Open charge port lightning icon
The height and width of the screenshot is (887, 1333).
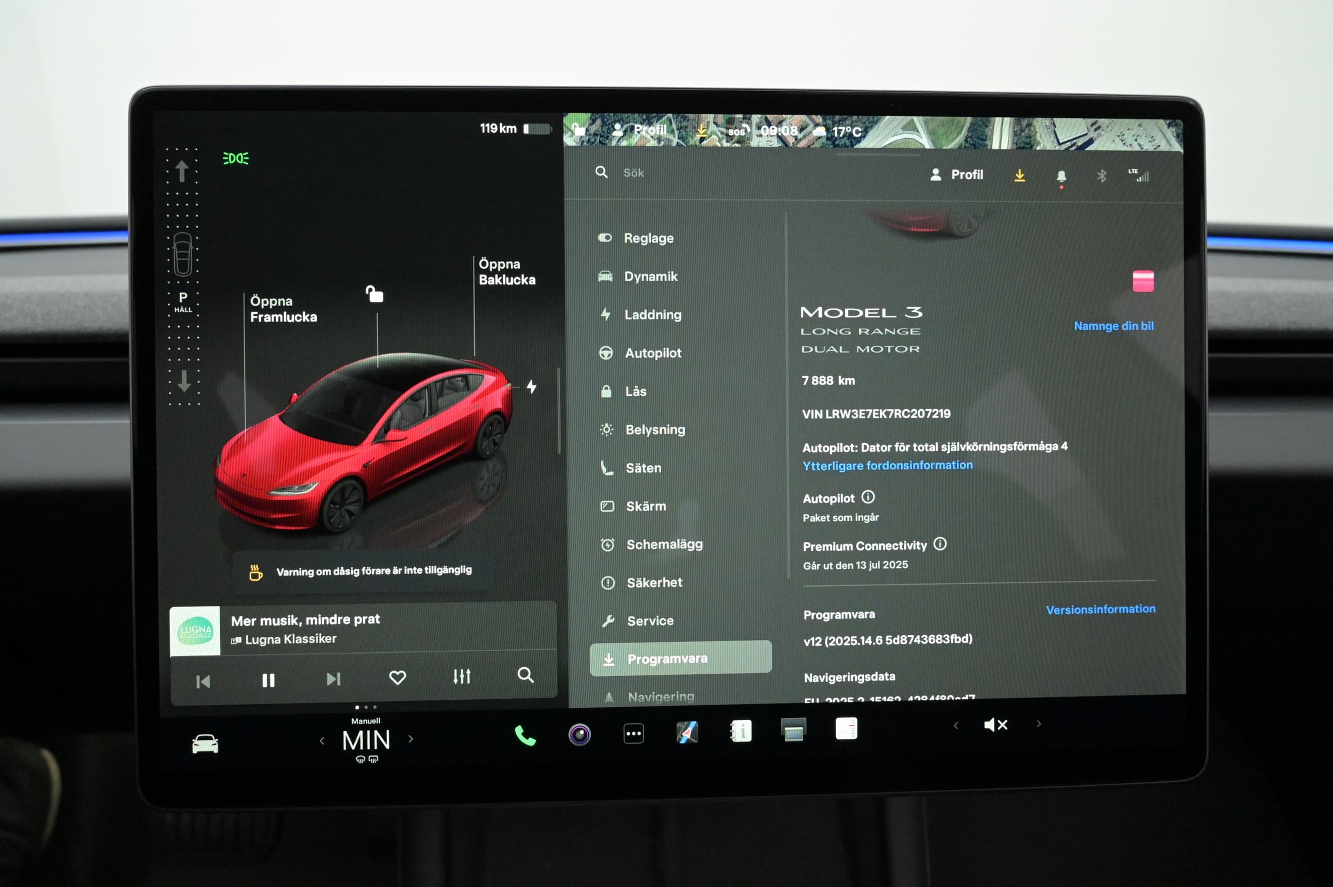click(532, 387)
